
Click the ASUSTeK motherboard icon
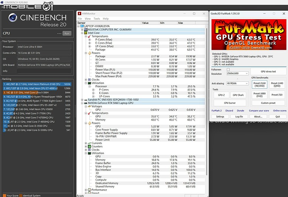click(86, 30)
